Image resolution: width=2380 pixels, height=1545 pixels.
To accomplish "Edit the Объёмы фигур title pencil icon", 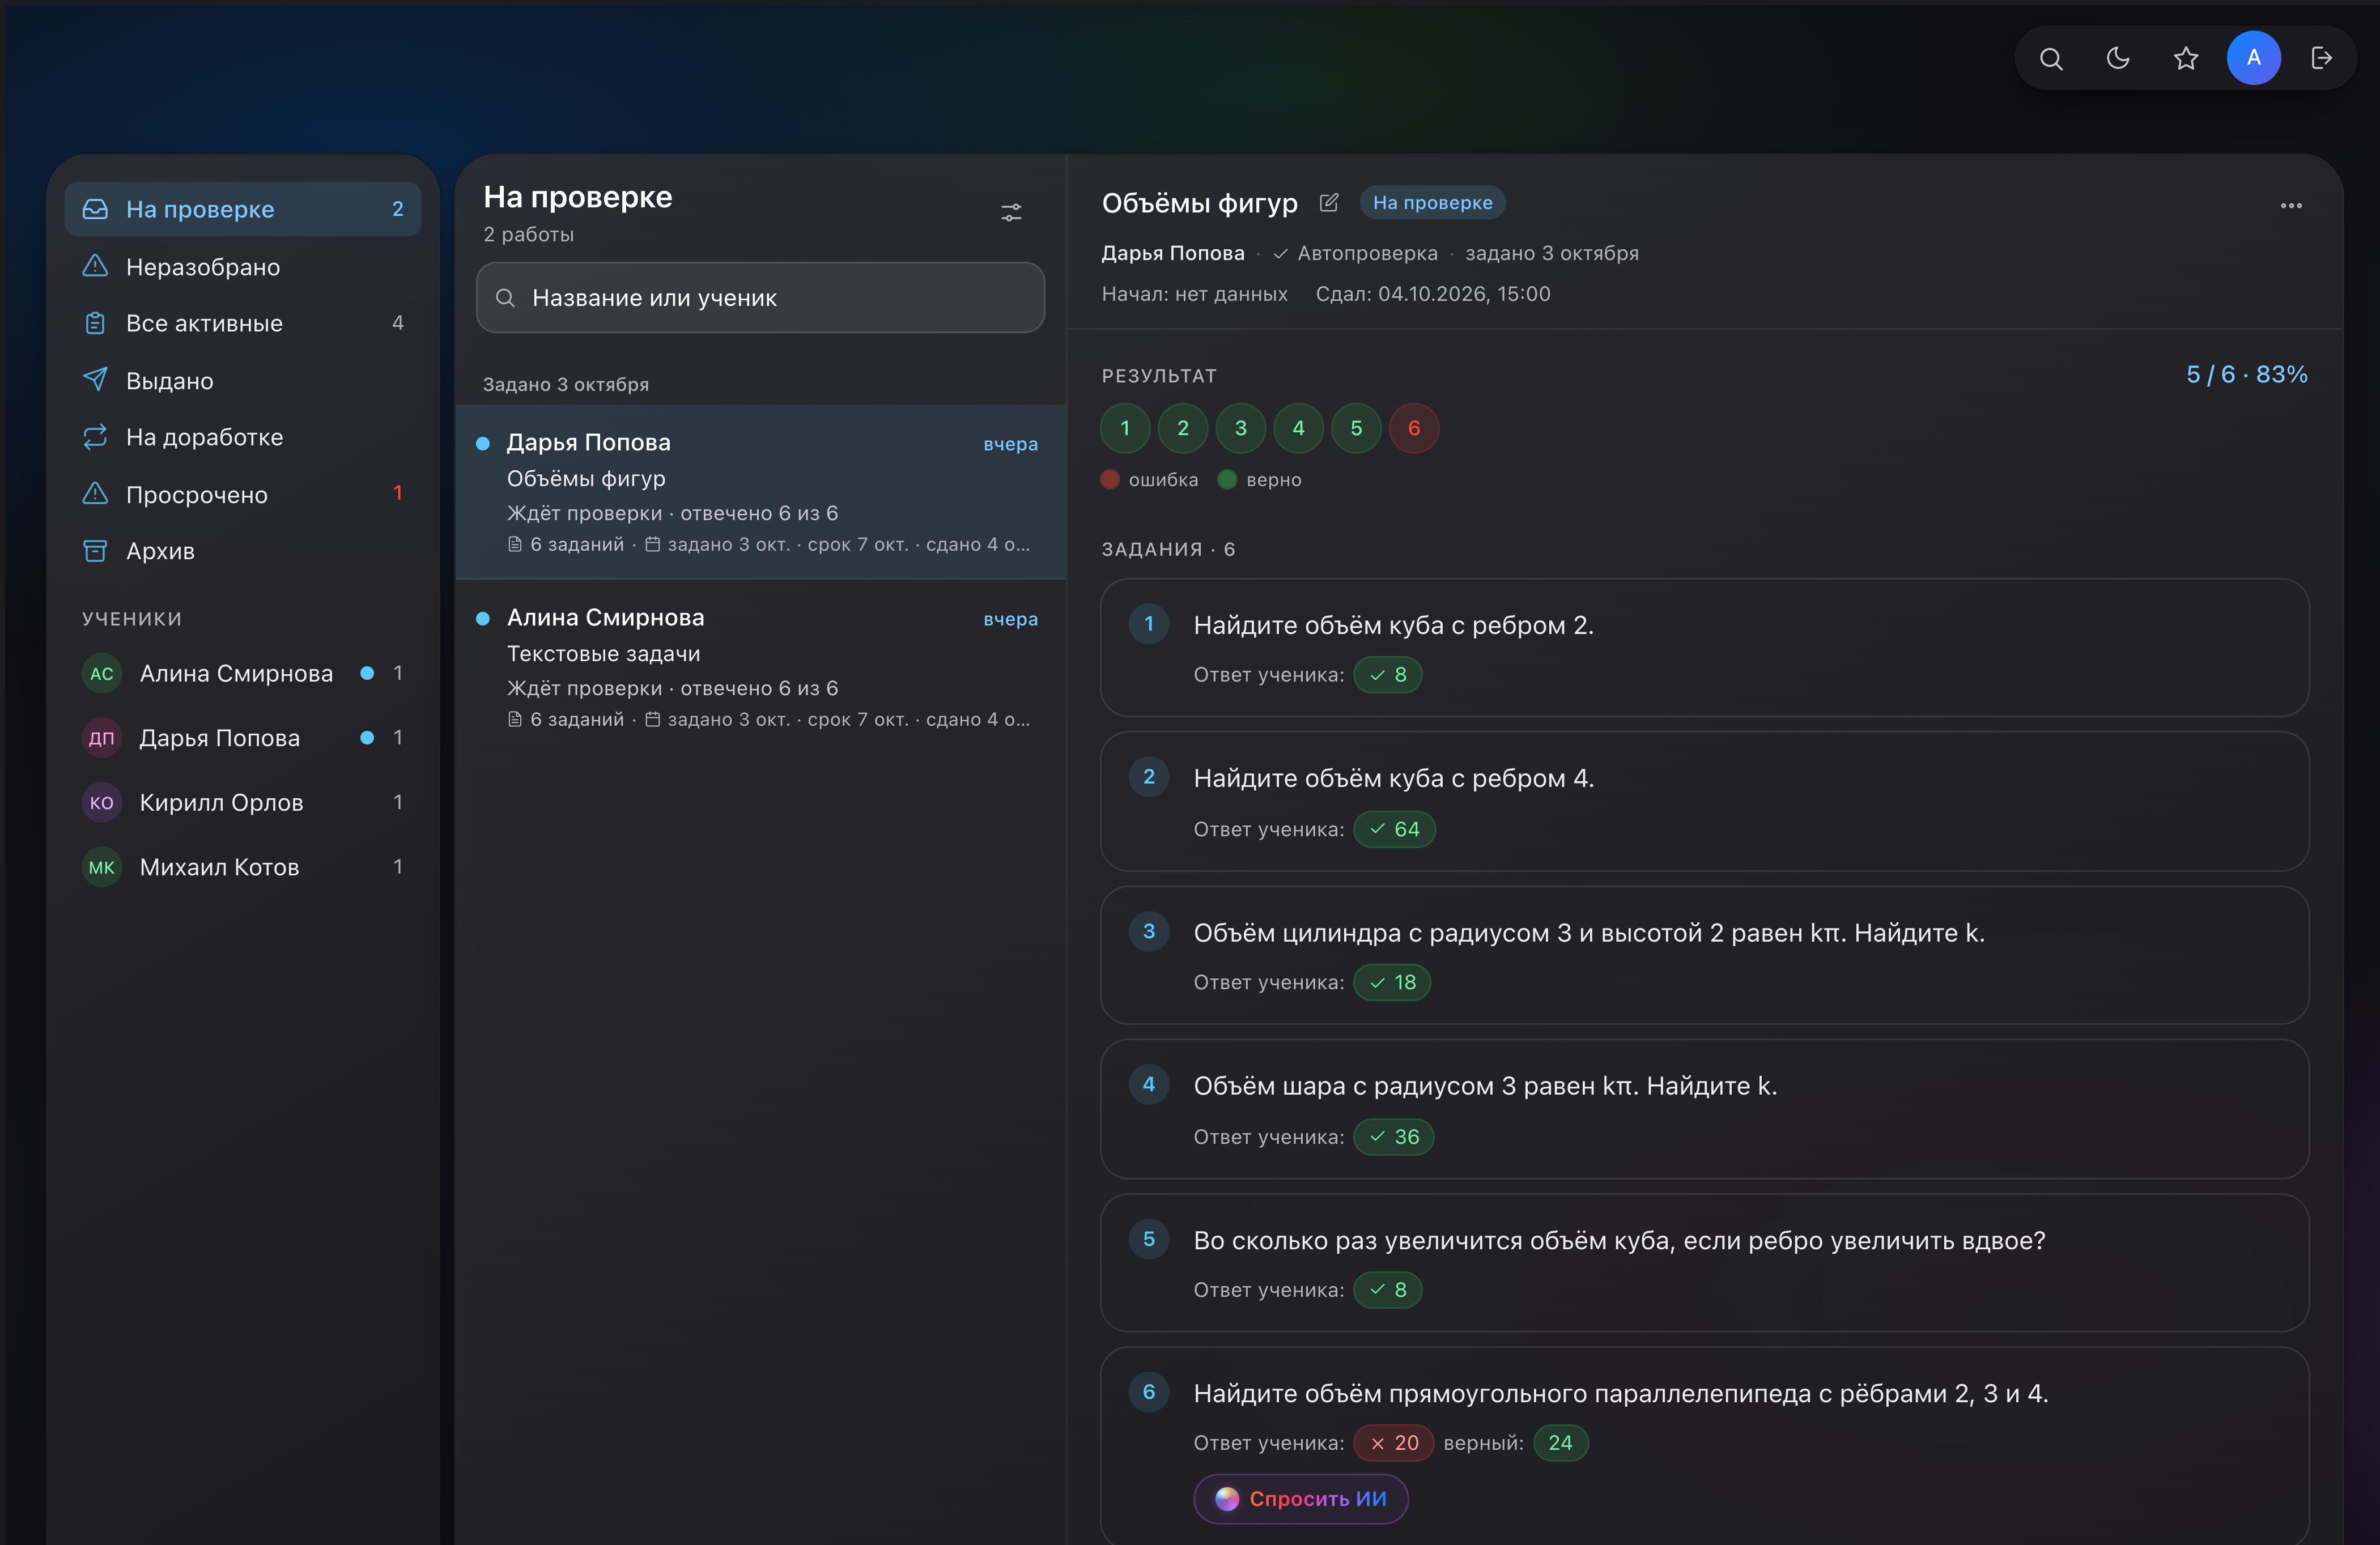I will click(1328, 203).
